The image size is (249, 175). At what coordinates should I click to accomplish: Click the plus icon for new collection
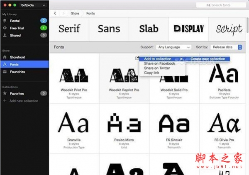coord(5,101)
